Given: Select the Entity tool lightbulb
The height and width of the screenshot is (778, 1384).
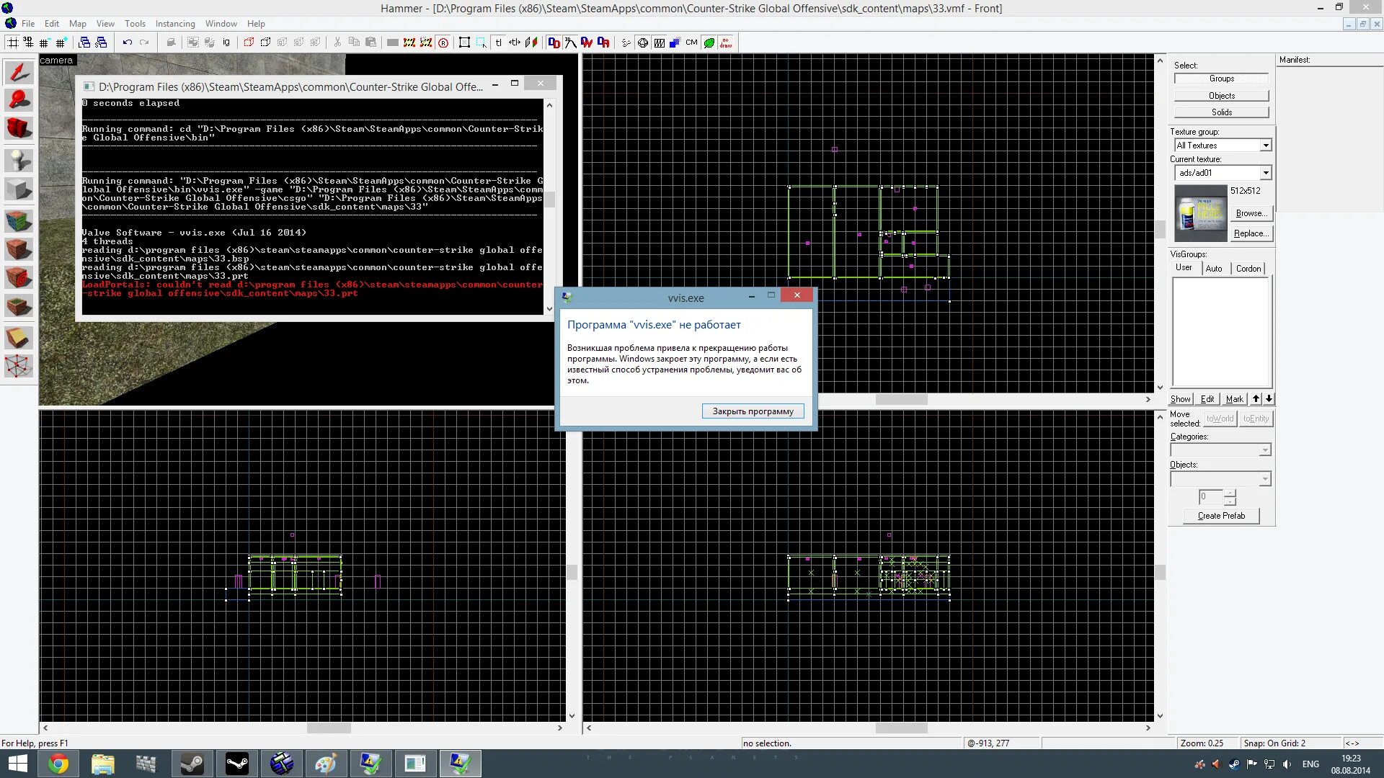Looking at the screenshot, I should pos(19,160).
